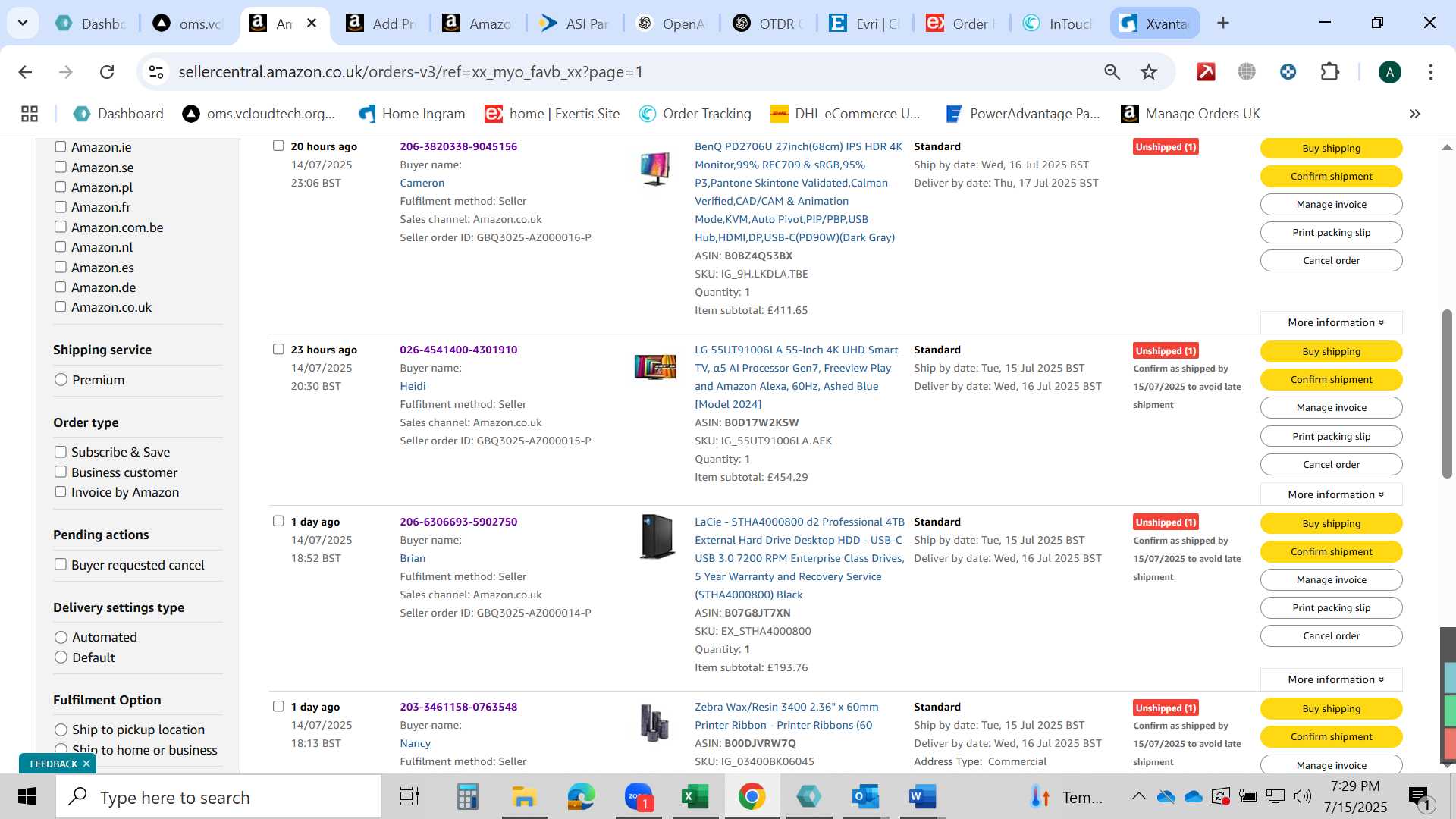This screenshot has width=1456, height=819.
Task: Reload the Seller Central page
Action: (107, 72)
